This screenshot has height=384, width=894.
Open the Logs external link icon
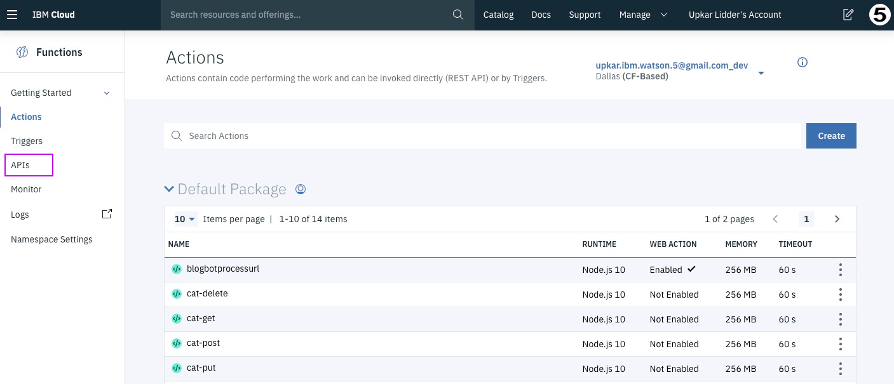(x=107, y=214)
